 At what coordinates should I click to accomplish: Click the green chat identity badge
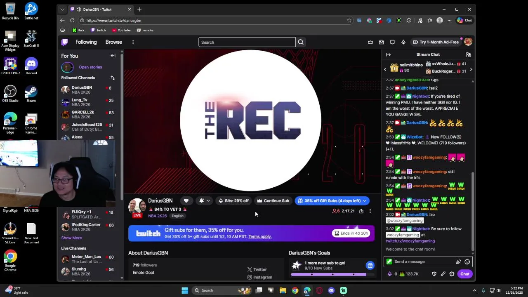389,262
